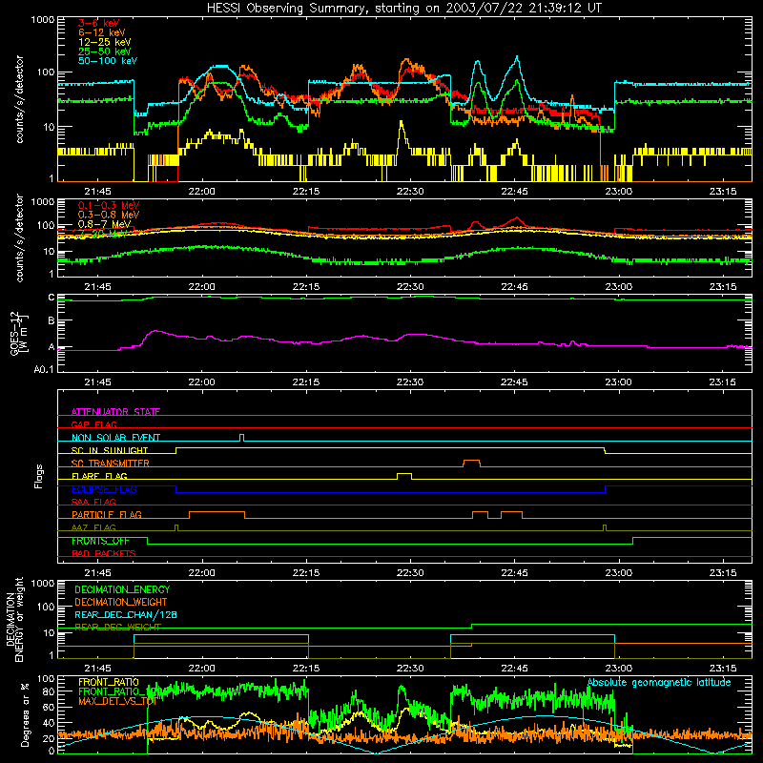Image resolution: width=763 pixels, height=763 pixels.
Task: Select the 12-25 keV legend label
Action: click(x=104, y=42)
